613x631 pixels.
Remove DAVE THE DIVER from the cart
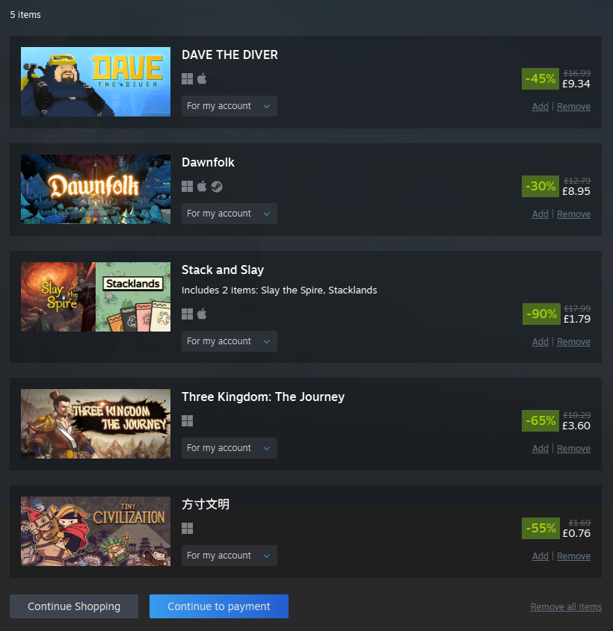pos(573,107)
